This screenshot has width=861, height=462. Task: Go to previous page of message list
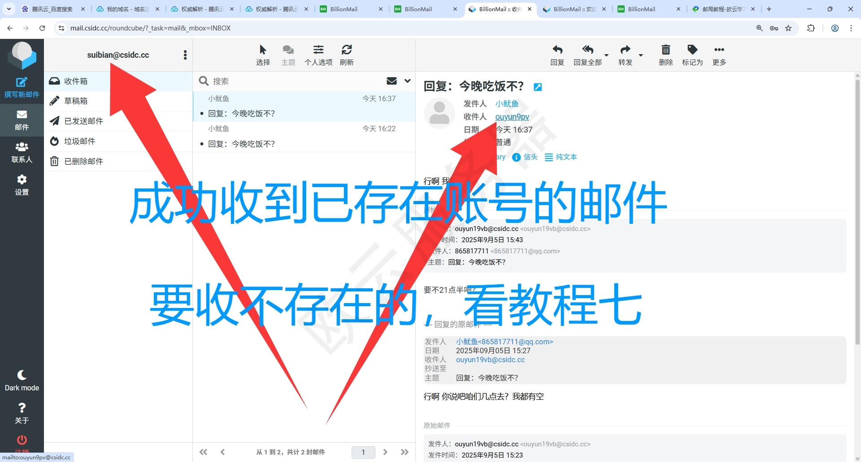pos(222,452)
